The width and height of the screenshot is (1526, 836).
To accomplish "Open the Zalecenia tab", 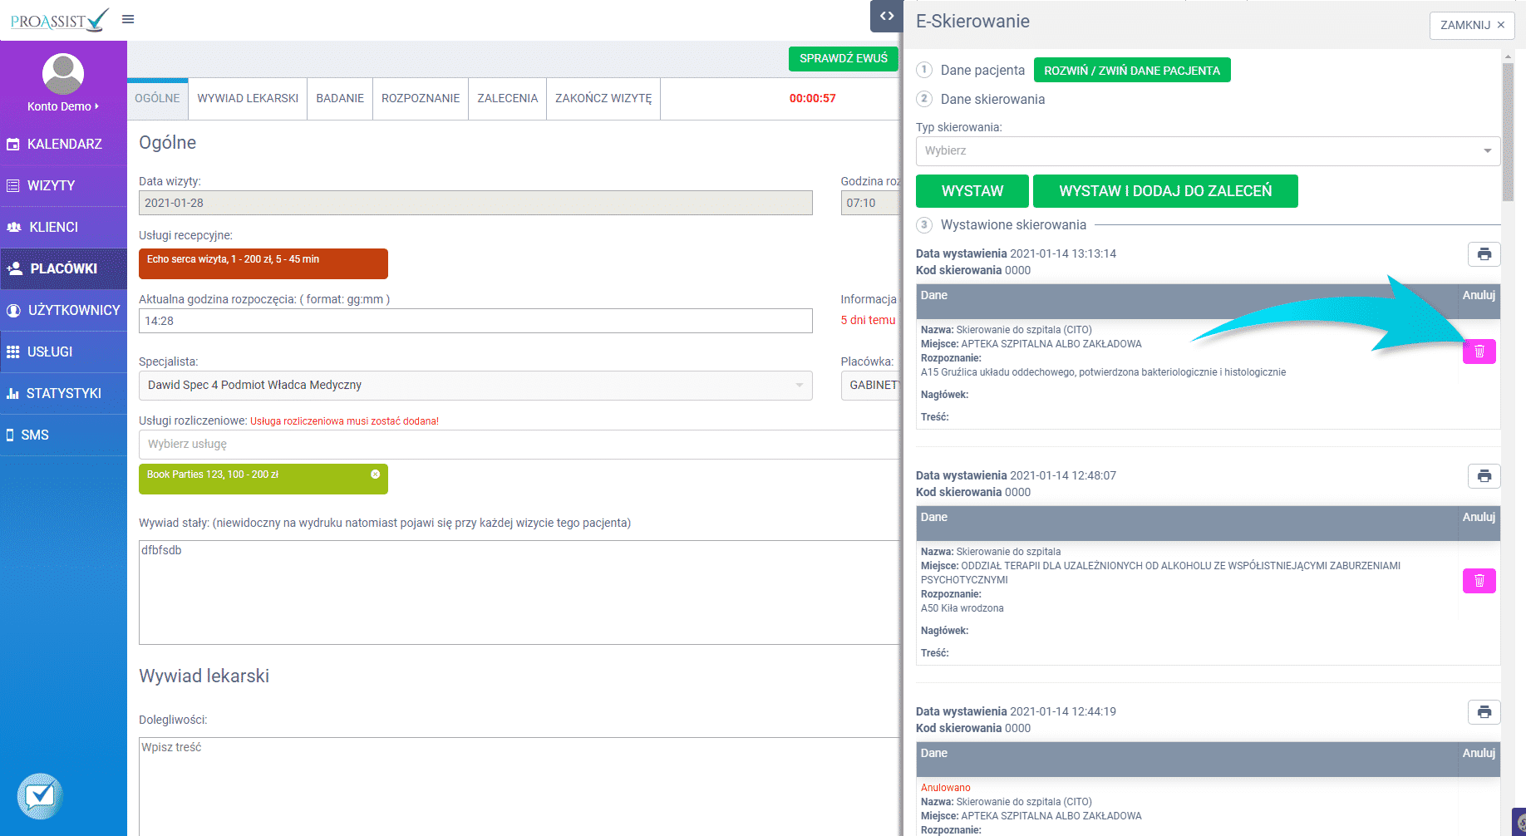I will 507,98.
